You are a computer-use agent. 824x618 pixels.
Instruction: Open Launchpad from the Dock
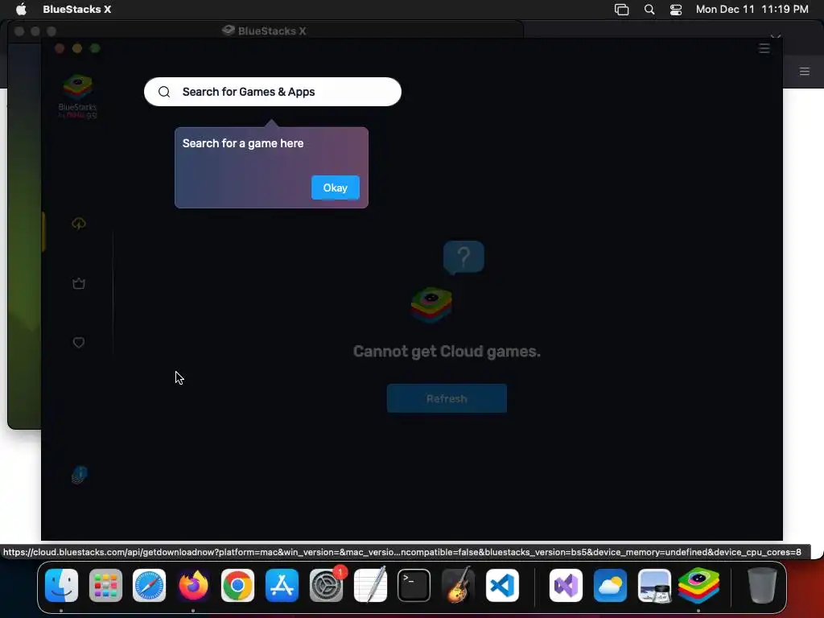105,585
